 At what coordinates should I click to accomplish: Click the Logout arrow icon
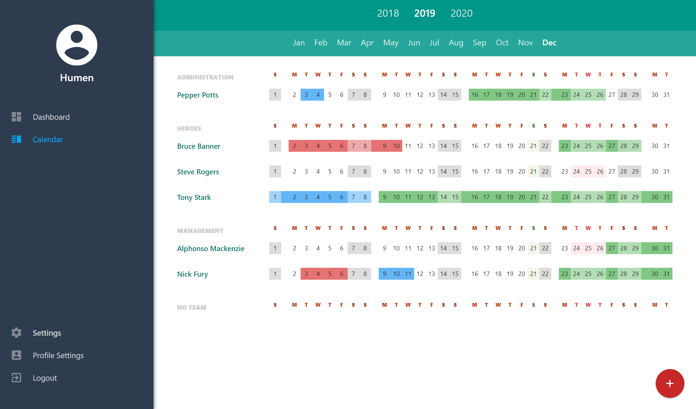tap(16, 378)
